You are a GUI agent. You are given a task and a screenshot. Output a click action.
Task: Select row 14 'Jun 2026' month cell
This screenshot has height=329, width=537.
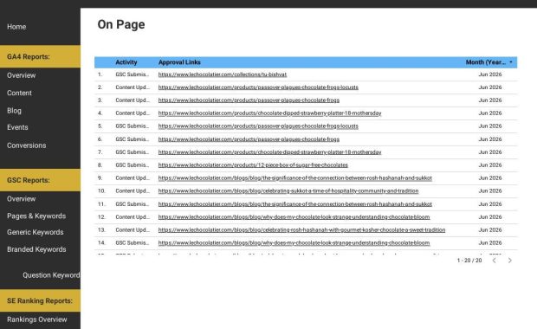pos(490,243)
